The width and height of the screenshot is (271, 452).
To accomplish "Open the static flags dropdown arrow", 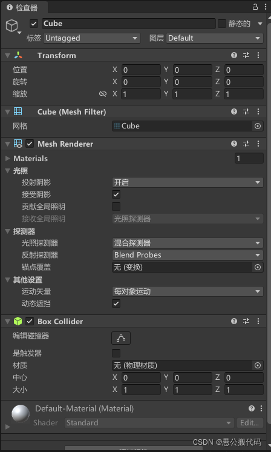I will point(260,24).
